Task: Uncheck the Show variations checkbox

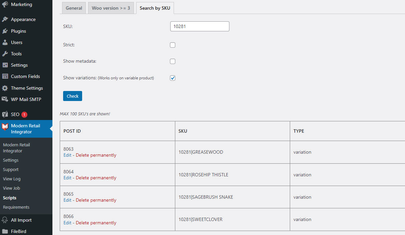Action: point(173,78)
